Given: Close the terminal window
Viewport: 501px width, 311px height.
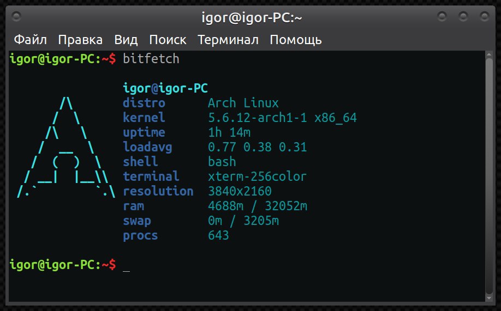Looking at the screenshot, I should coord(485,16).
